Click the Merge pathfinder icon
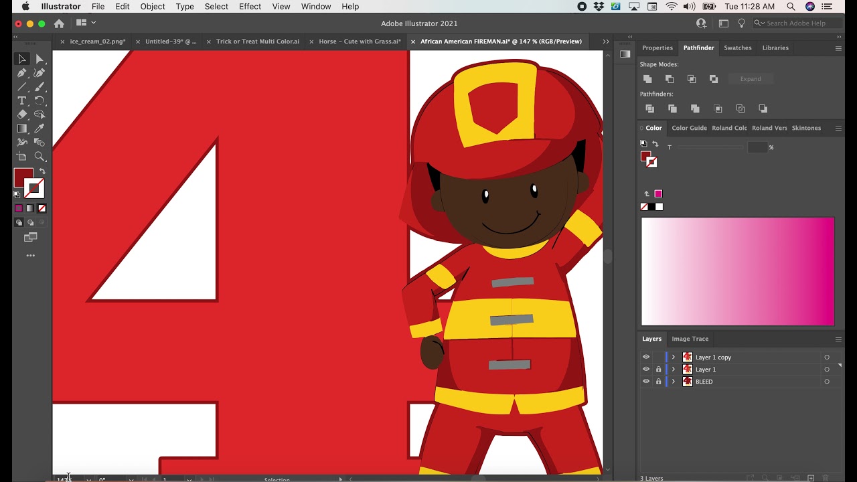 (695, 108)
